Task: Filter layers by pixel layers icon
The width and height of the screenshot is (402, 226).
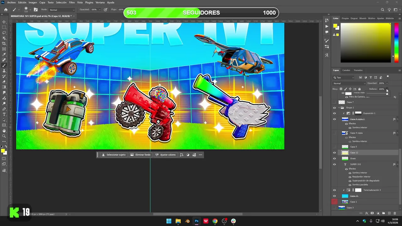Action: [x=361, y=77]
